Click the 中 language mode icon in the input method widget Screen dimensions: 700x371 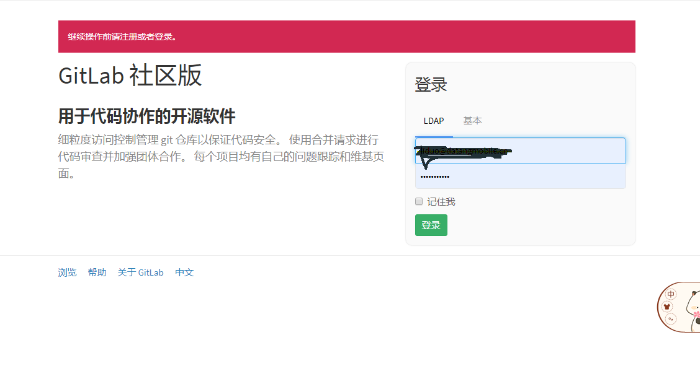[x=671, y=294]
